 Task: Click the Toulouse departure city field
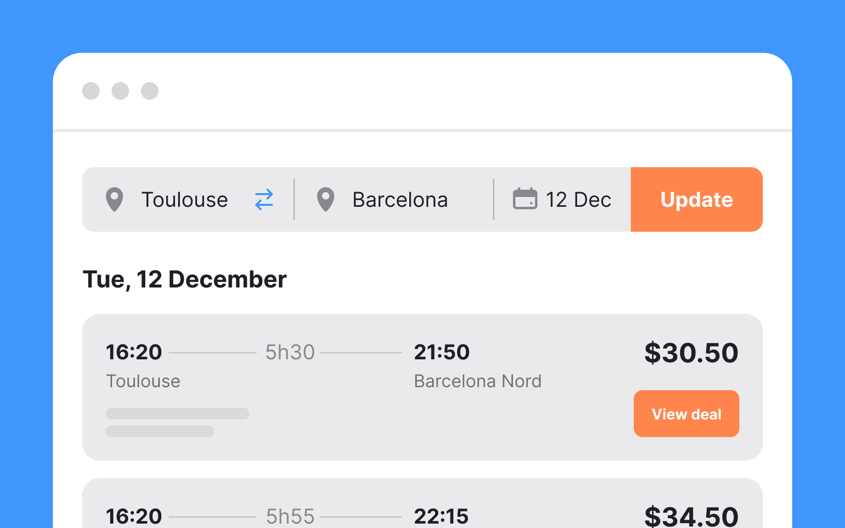(x=185, y=199)
